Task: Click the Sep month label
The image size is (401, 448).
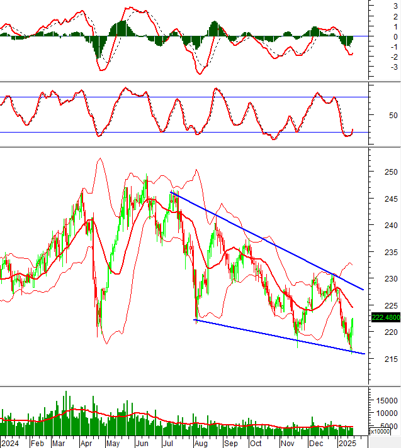Action: 231,444
